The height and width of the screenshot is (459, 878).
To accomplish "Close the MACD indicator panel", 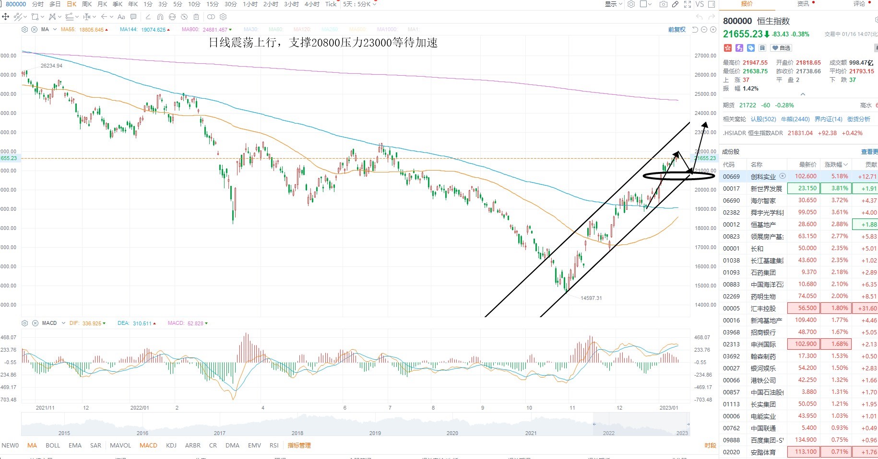I will tap(35, 323).
